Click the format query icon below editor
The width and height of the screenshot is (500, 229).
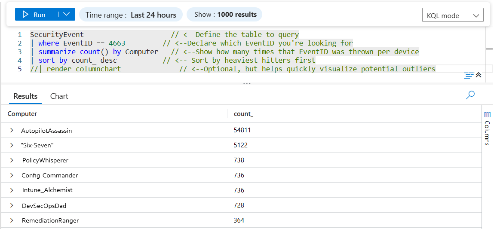(468, 75)
